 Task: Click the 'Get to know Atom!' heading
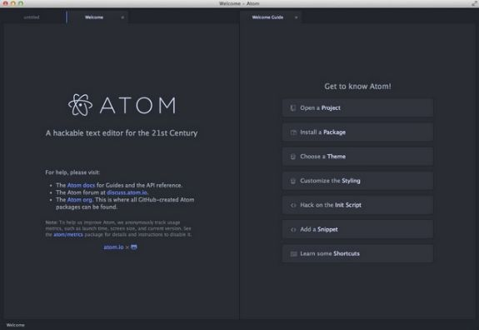[x=357, y=87]
